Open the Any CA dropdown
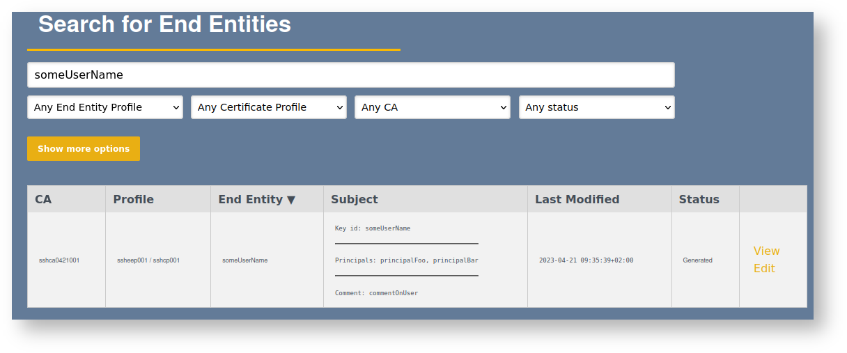Viewport: 847px width, 353px height. pos(433,107)
